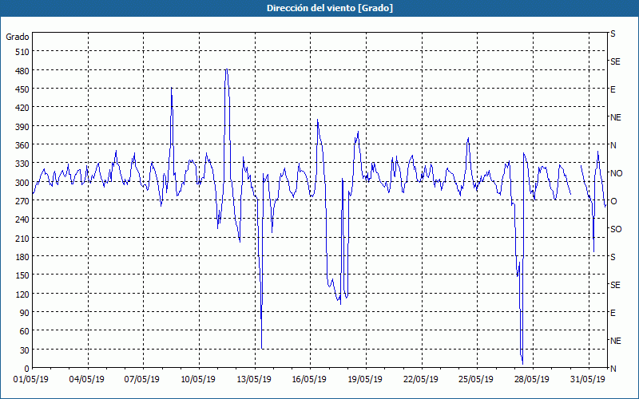639x399 pixels.
Task: Select the 60 left axis value
Action: click(25, 331)
